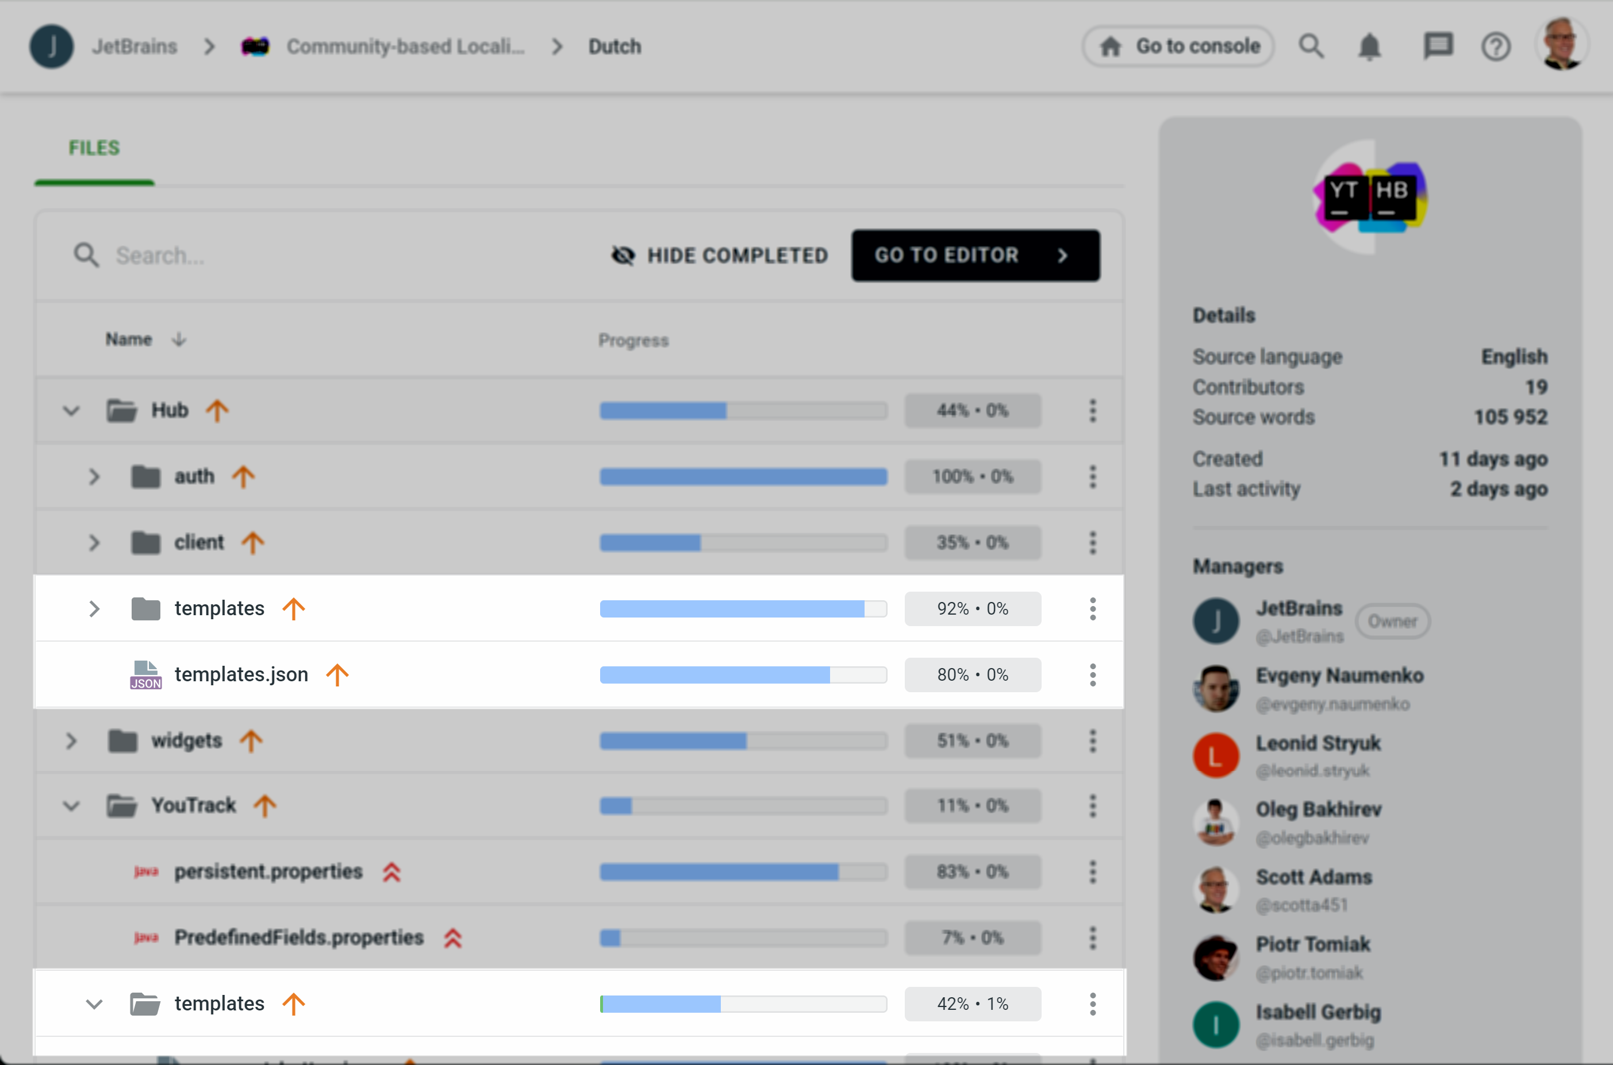The image size is (1613, 1065).
Task: Open the messages chat icon
Action: pyautogui.click(x=1439, y=46)
